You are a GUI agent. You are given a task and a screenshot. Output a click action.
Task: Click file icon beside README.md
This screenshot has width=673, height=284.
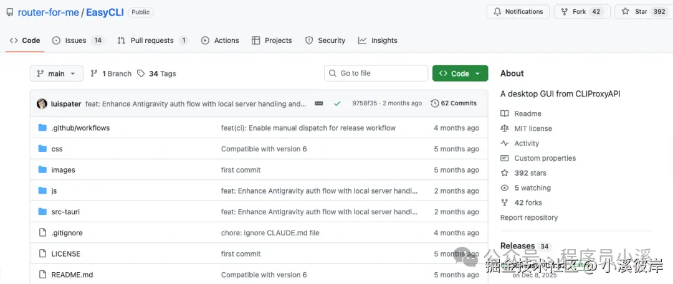(42, 275)
